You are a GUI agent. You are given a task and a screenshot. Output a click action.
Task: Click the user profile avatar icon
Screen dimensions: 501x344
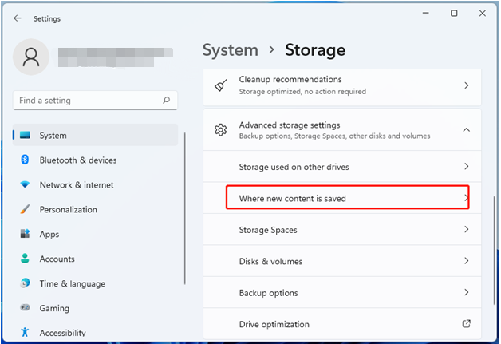(32, 57)
